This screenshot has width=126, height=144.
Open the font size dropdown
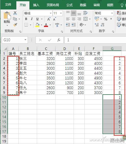click(61, 13)
